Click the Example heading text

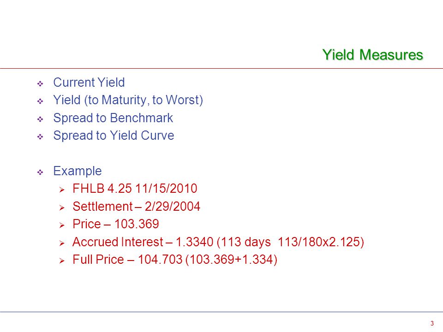(78, 171)
